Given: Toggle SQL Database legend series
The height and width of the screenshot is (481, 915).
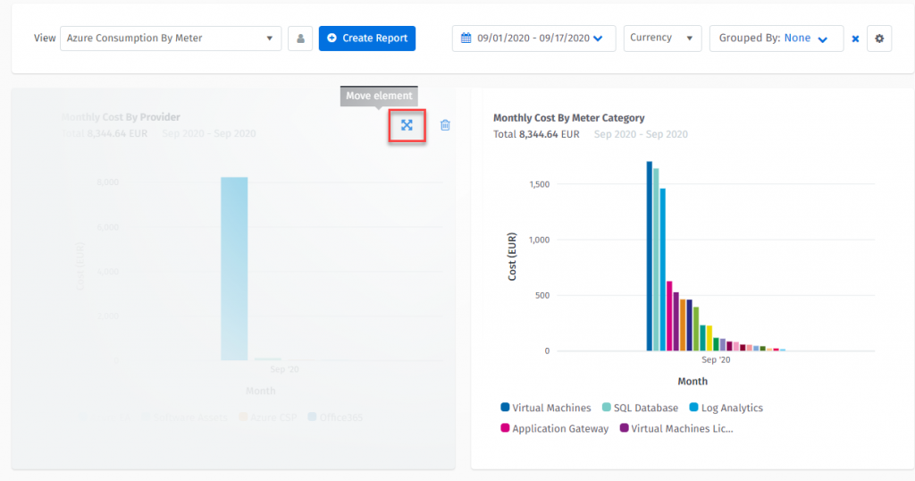Looking at the screenshot, I should (645, 408).
